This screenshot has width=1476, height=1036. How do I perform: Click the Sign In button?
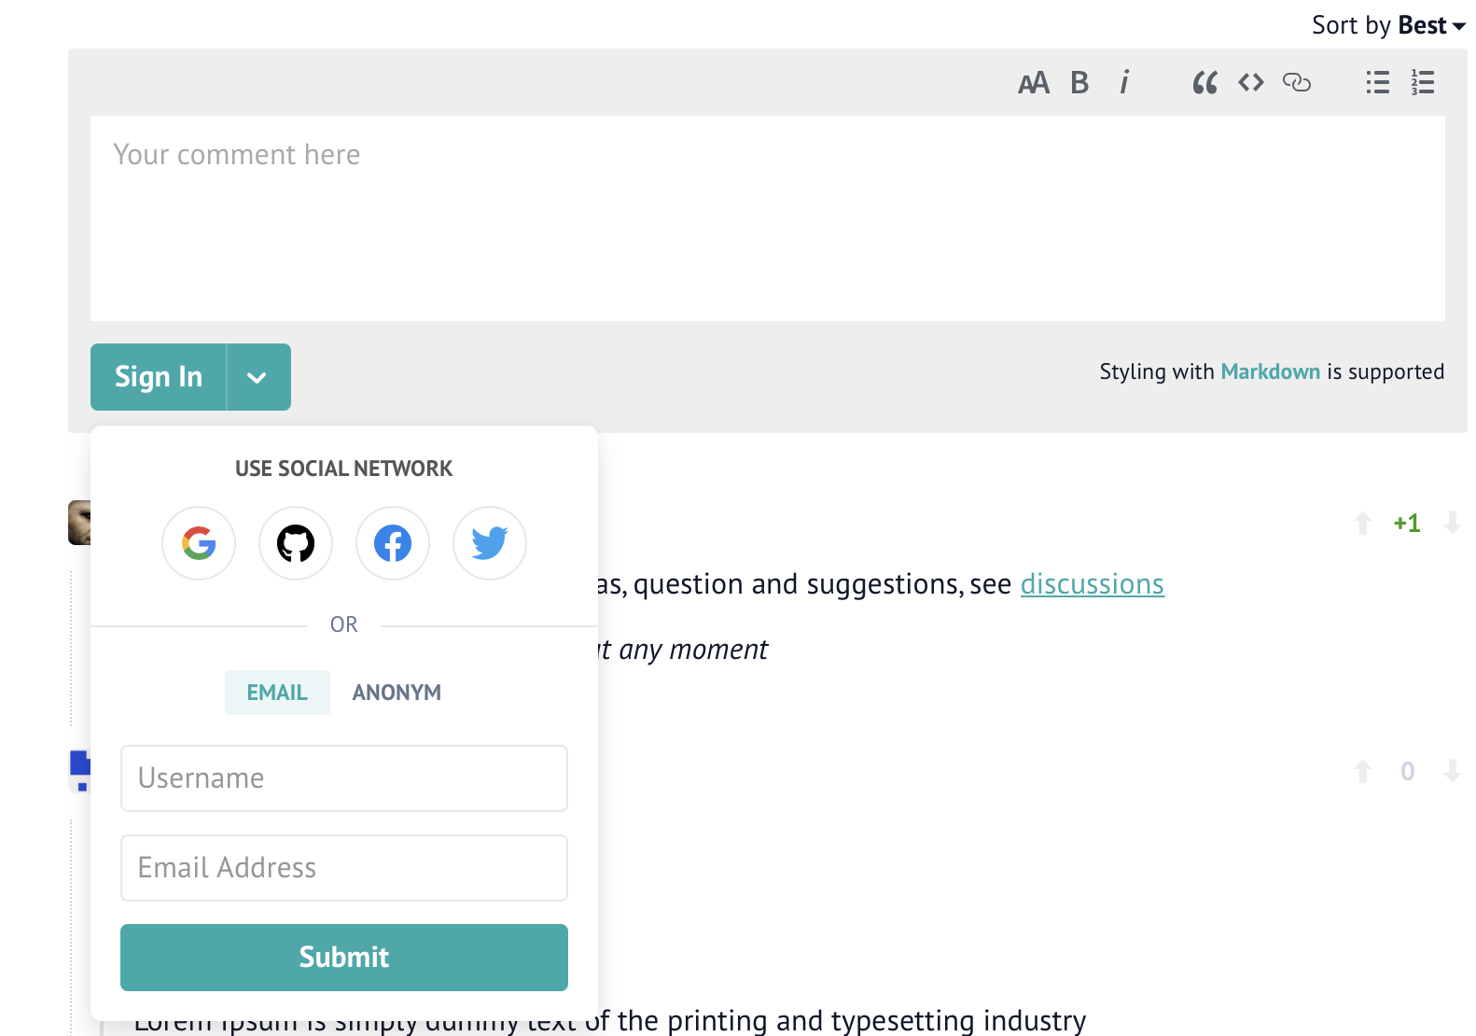[x=159, y=377]
